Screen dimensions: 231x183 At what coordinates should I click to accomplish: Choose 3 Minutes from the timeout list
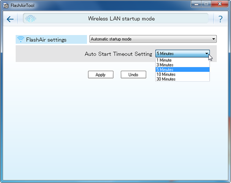[182, 65]
